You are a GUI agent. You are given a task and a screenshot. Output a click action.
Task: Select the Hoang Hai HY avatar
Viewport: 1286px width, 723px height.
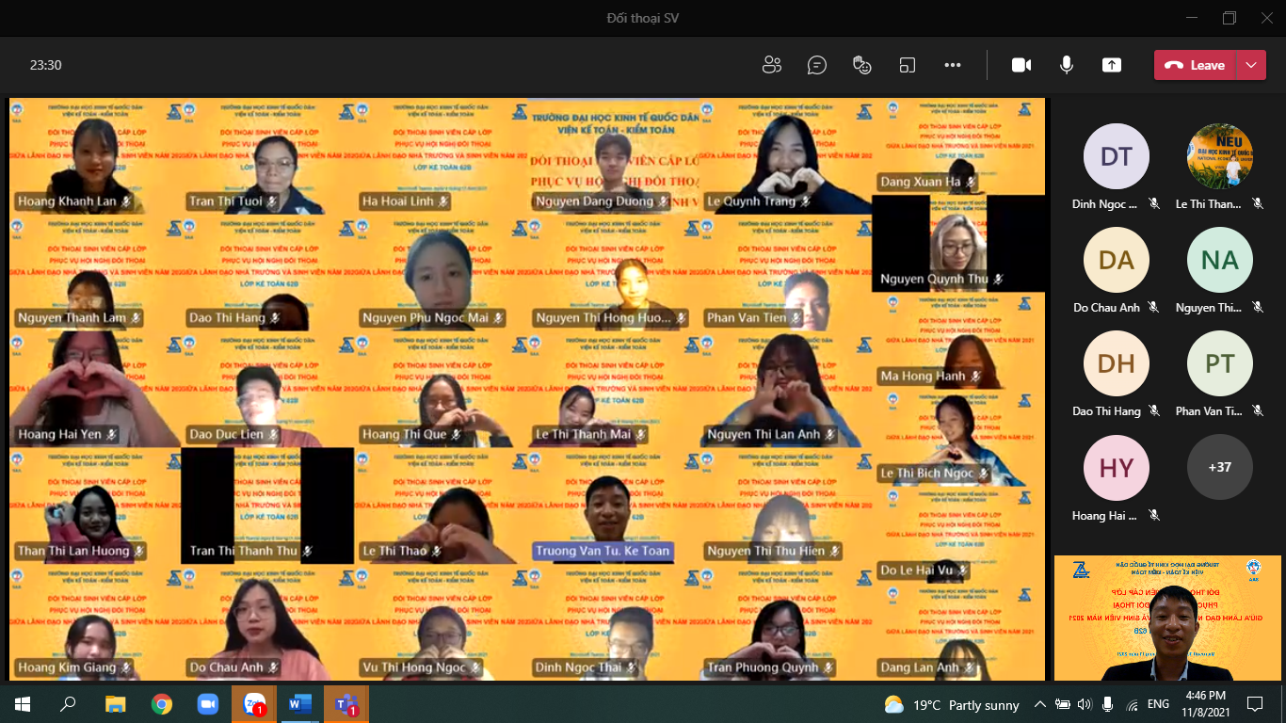click(x=1116, y=467)
